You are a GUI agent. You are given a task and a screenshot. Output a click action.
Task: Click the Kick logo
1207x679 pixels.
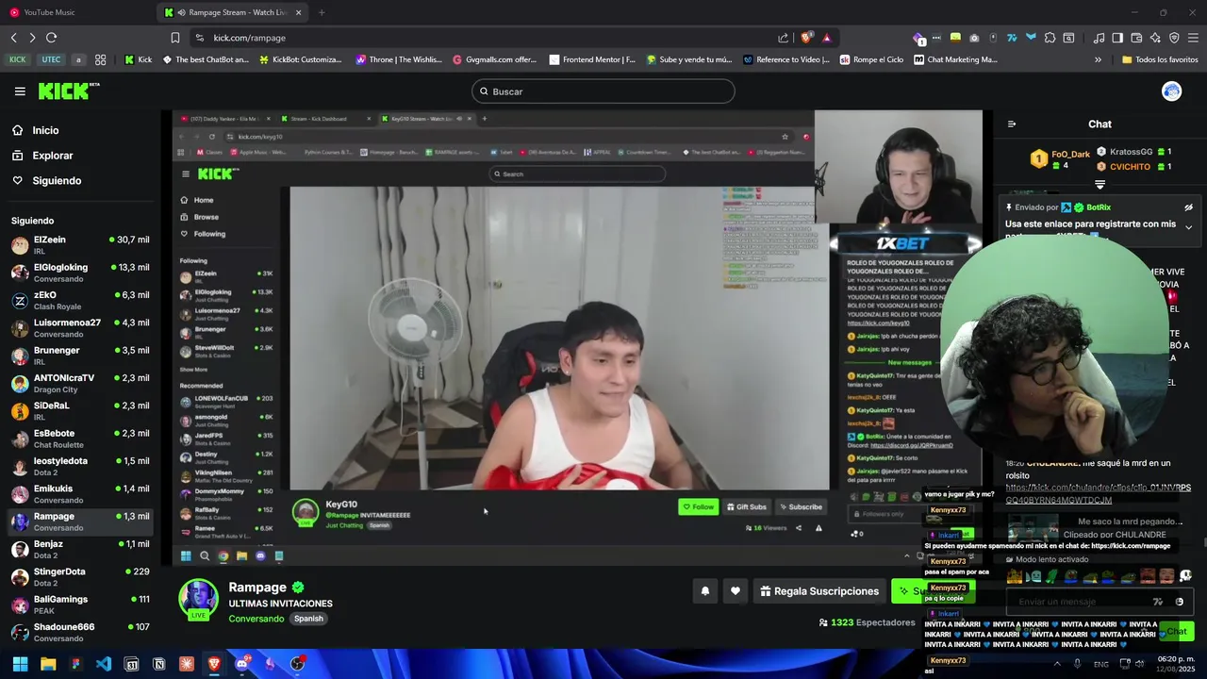click(69, 91)
